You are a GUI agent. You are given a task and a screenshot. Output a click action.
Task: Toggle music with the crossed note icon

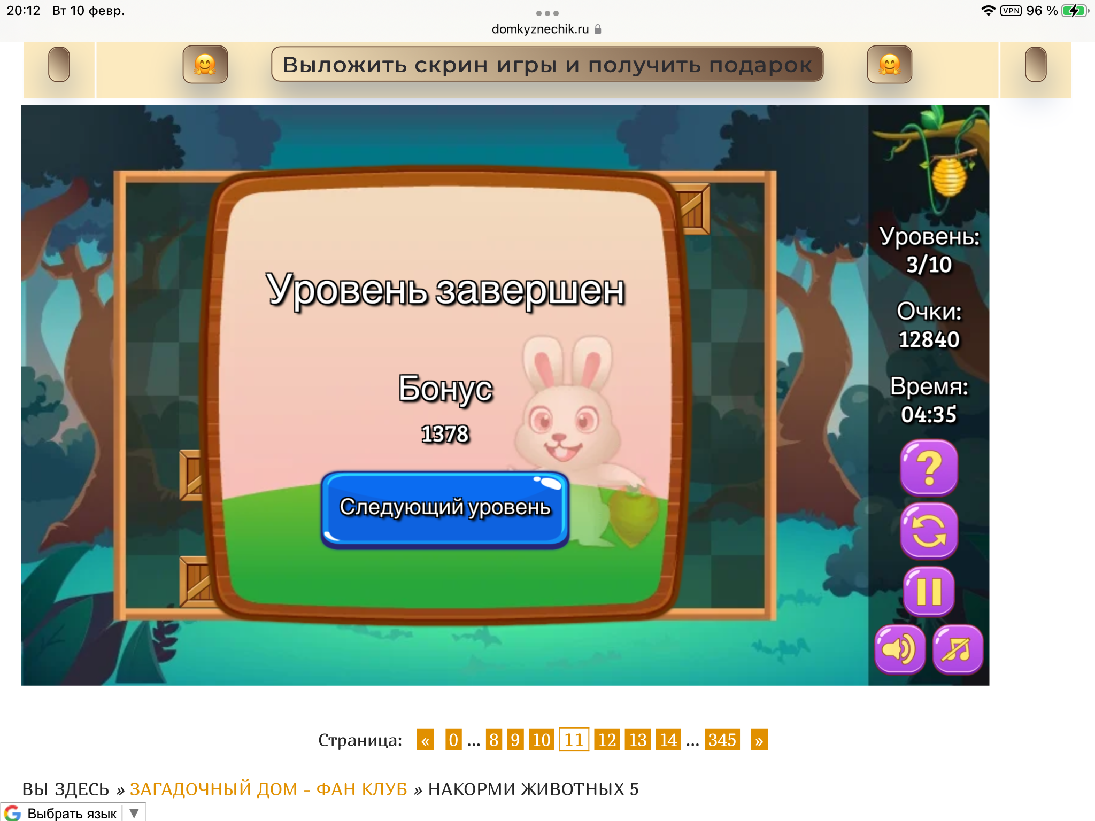[958, 649]
